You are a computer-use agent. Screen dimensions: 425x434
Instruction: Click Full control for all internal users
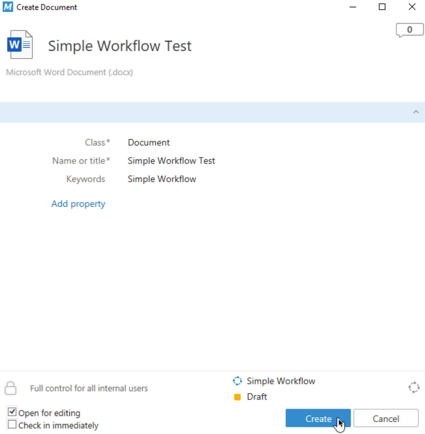(x=89, y=388)
